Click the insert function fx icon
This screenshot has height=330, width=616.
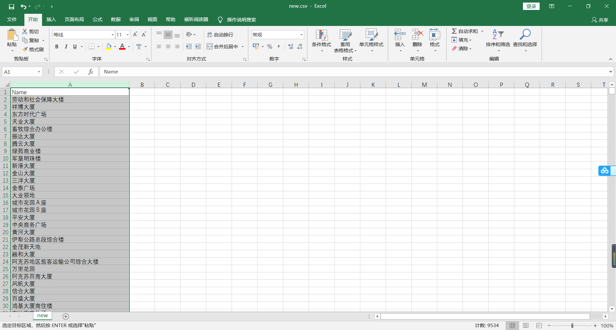pyautogui.click(x=91, y=72)
